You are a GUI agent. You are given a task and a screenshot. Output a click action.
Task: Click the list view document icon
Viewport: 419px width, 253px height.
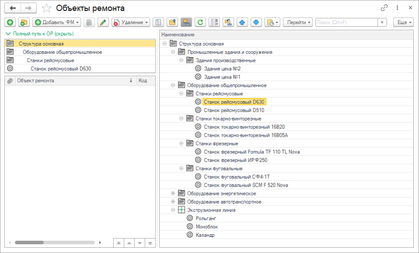158,22
